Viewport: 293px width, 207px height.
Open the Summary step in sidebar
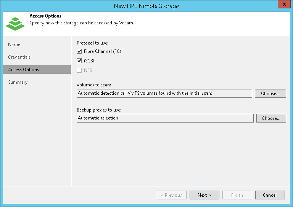coord(18,82)
